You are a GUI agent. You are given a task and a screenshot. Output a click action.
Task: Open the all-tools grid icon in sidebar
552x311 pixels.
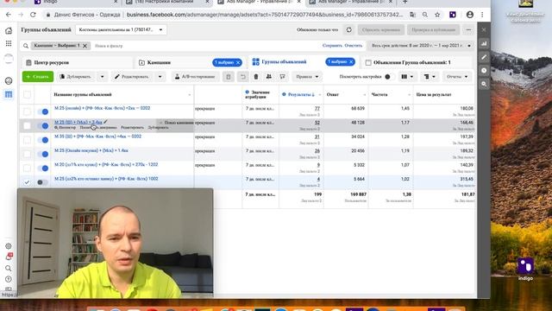(9, 43)
